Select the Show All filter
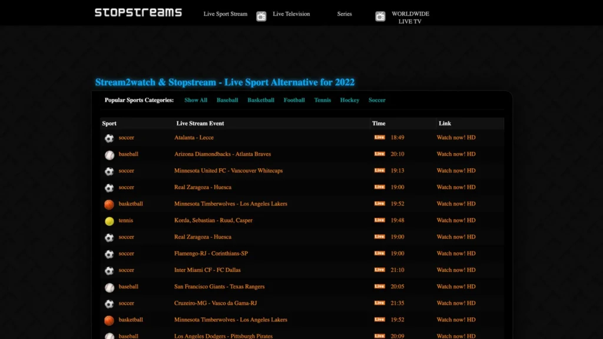This screenshot has height=339, width=603. [196, 100]
